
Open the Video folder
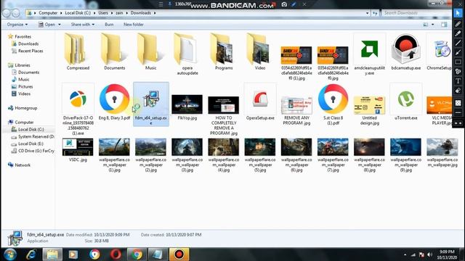click(x=260, y=51)
